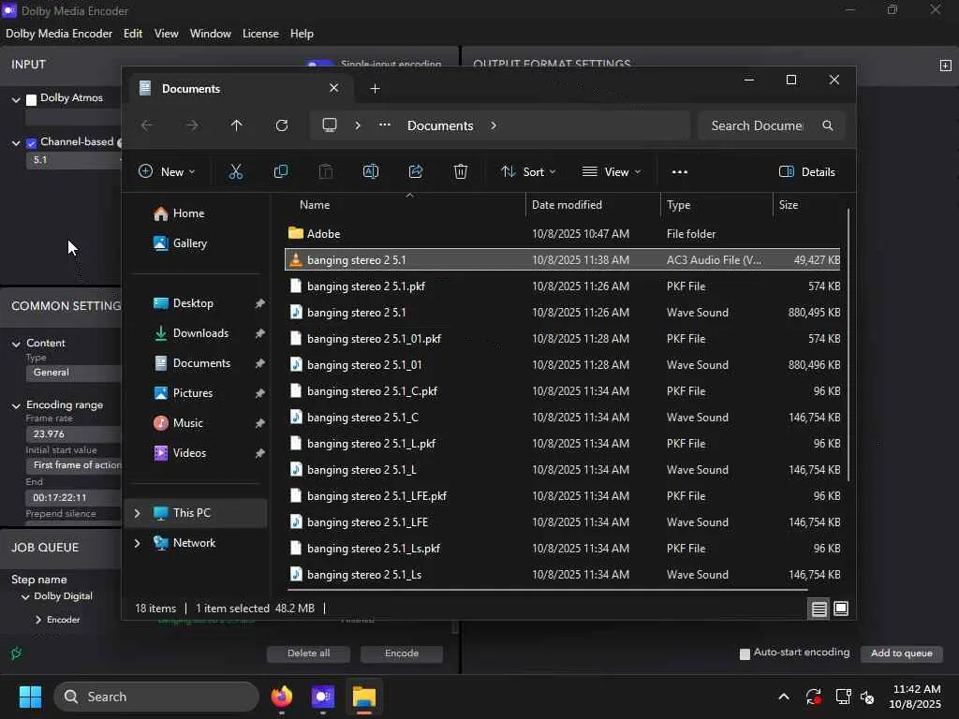Click the muted volume tray icon
The width and height of the screenshot is (959, 719).
[x=867, y=697]
